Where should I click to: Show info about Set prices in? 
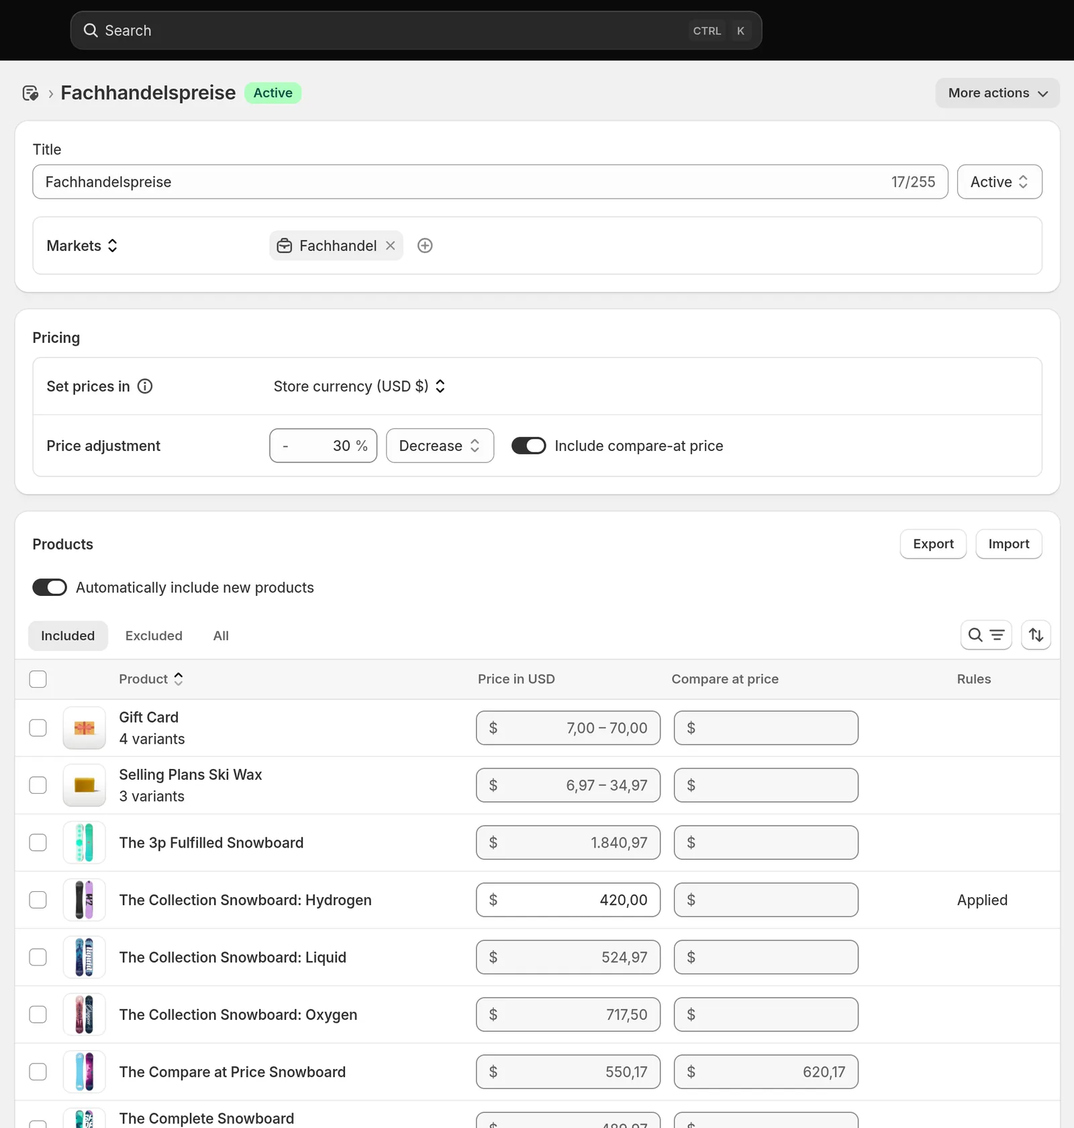pos(145,387)
